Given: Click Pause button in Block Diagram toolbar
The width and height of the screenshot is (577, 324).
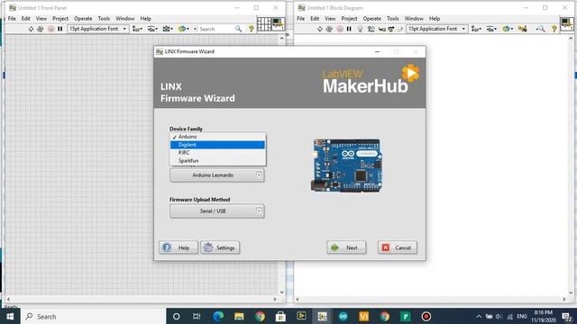Looking at the screenshot, I should [349, 29].
